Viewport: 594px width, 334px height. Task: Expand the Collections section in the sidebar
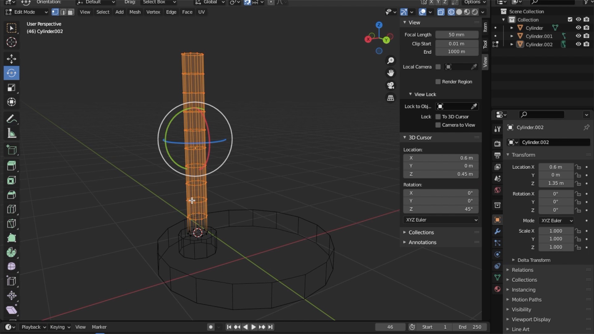pyautogui.click(x=421, y=232)
